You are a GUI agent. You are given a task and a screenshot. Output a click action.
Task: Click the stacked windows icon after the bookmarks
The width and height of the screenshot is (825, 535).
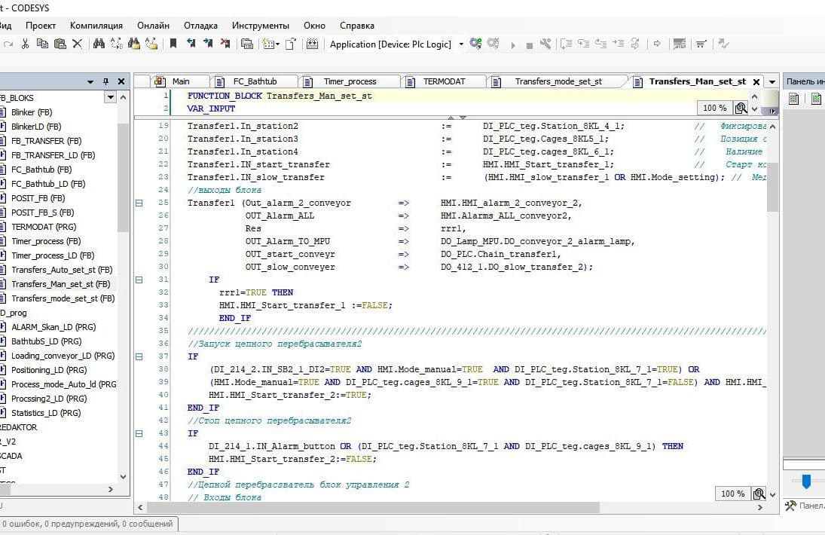tap(247, 44)
